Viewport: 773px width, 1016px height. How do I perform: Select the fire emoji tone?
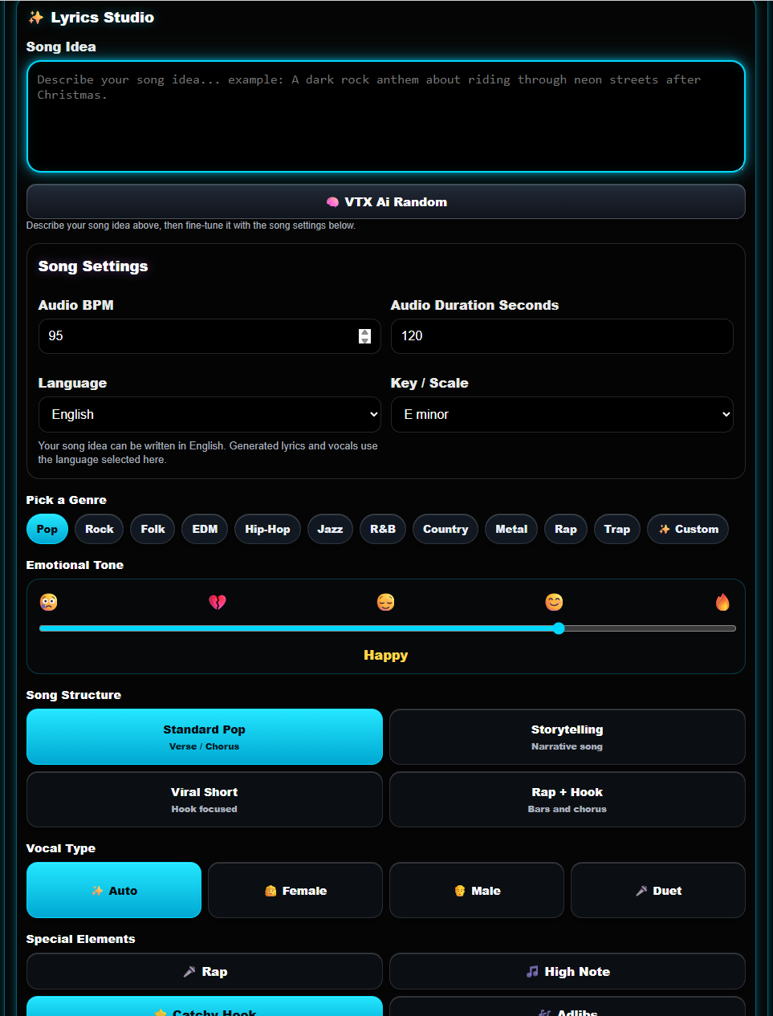tap(722, 602)
